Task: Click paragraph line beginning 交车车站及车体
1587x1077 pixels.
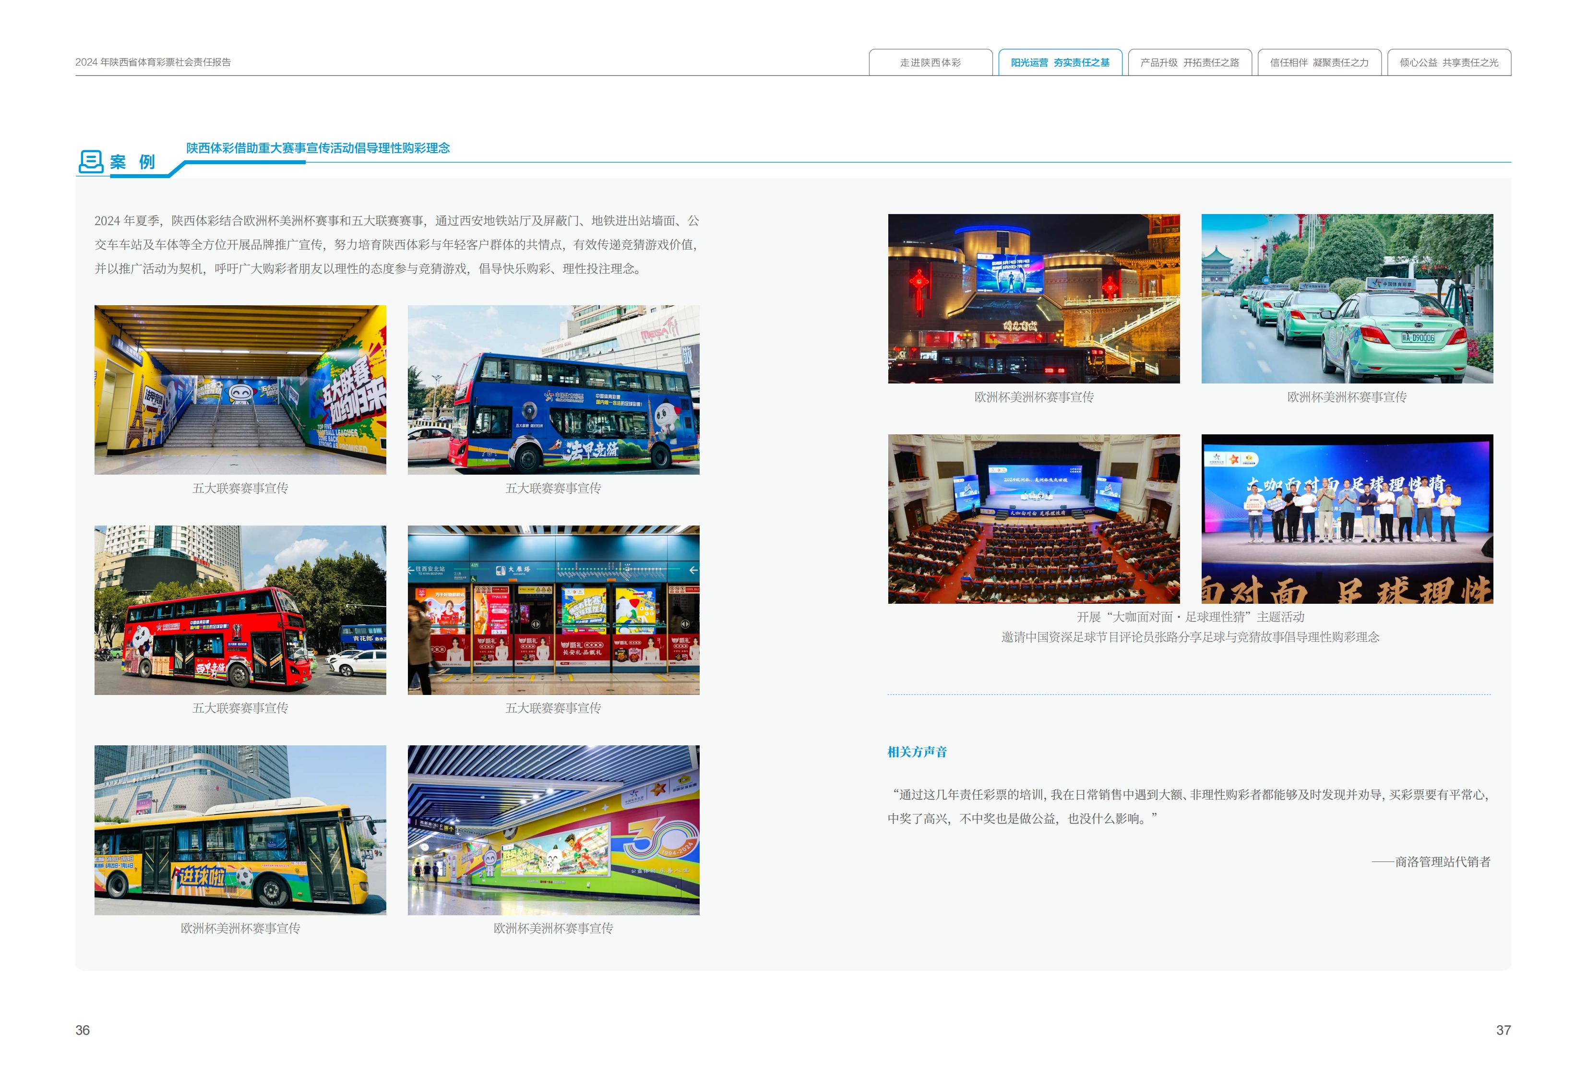Action: click(x=397, y=244)
